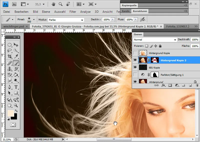Select the Rotate View tool in application bar

click(x=68, y=4)
